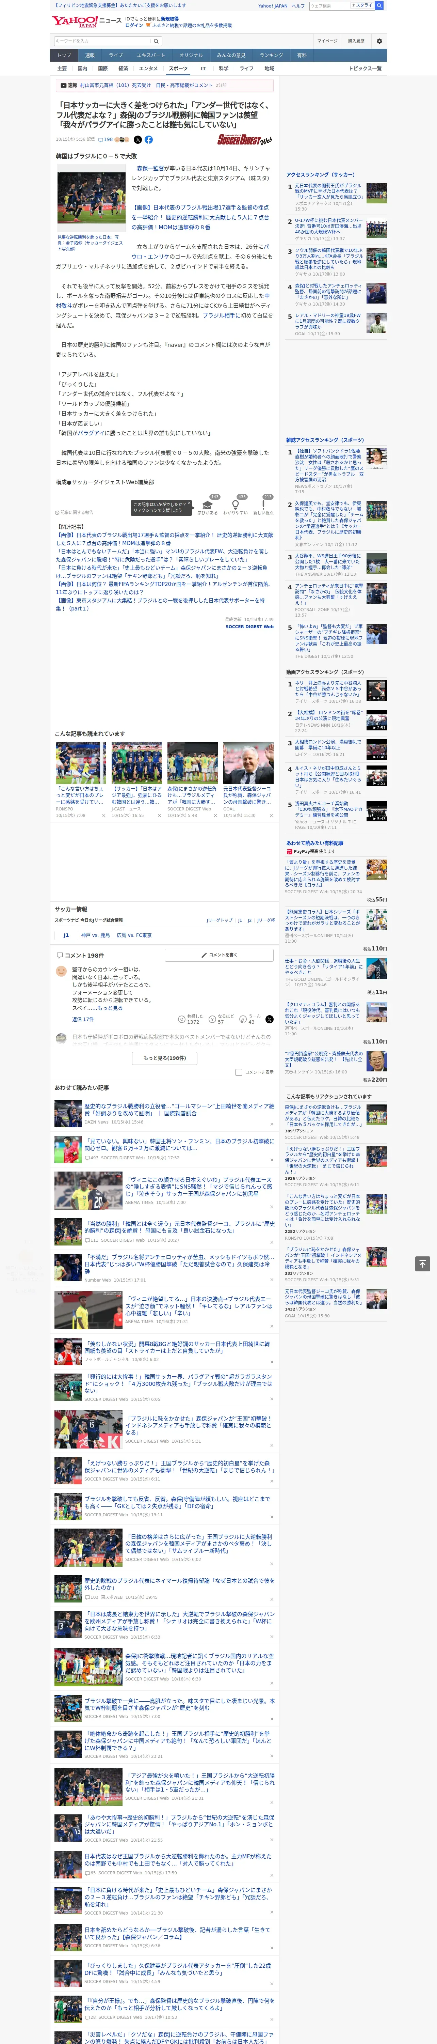Close the reaction tooltip popup
Screen dimensions: 437x2044
189,504
